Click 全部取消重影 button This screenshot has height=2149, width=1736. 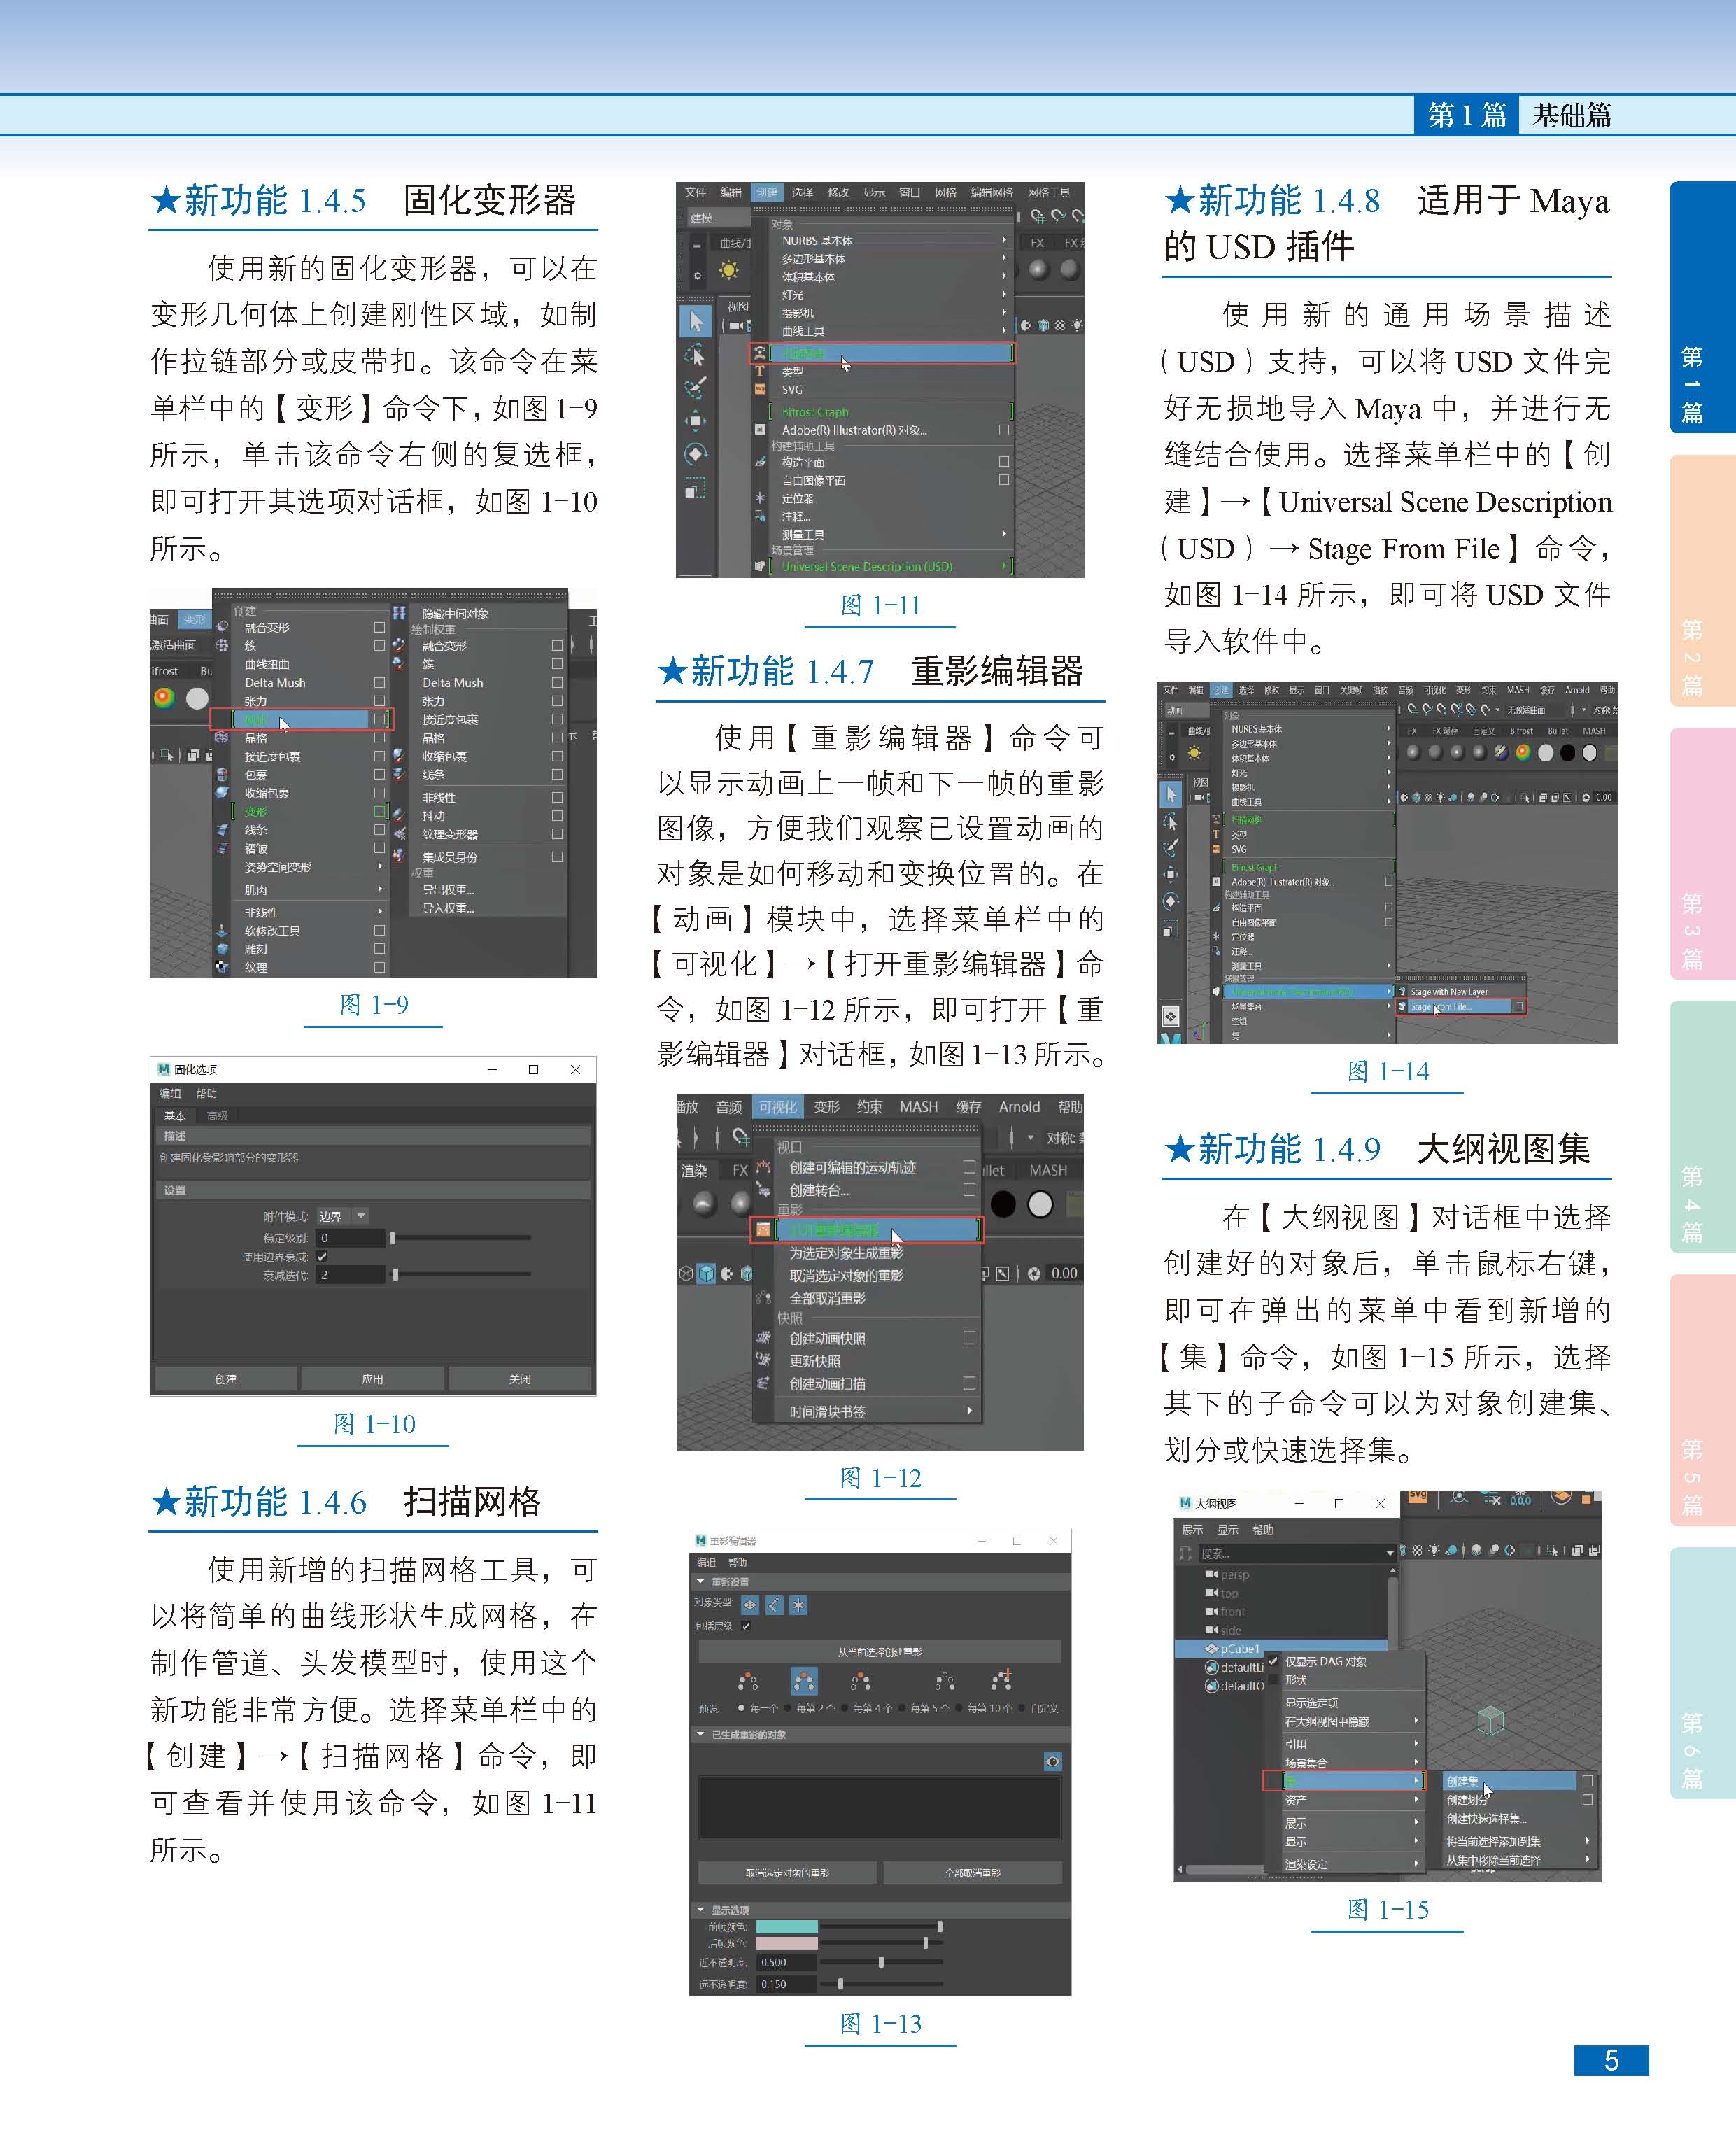tap(972, 1873)
